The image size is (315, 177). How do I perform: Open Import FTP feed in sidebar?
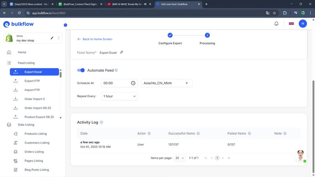click(x=32, y=90)
